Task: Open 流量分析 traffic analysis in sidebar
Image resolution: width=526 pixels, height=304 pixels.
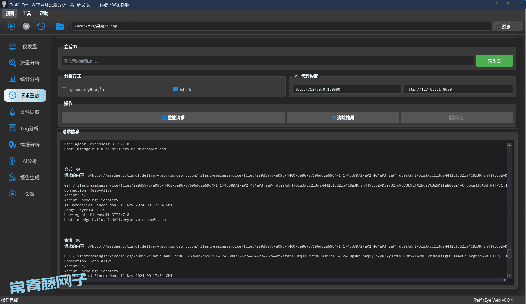Action: (x=25, y=63)
